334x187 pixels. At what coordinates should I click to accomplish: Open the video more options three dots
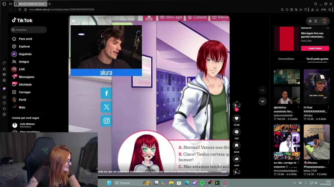click(x=224, y=21)
